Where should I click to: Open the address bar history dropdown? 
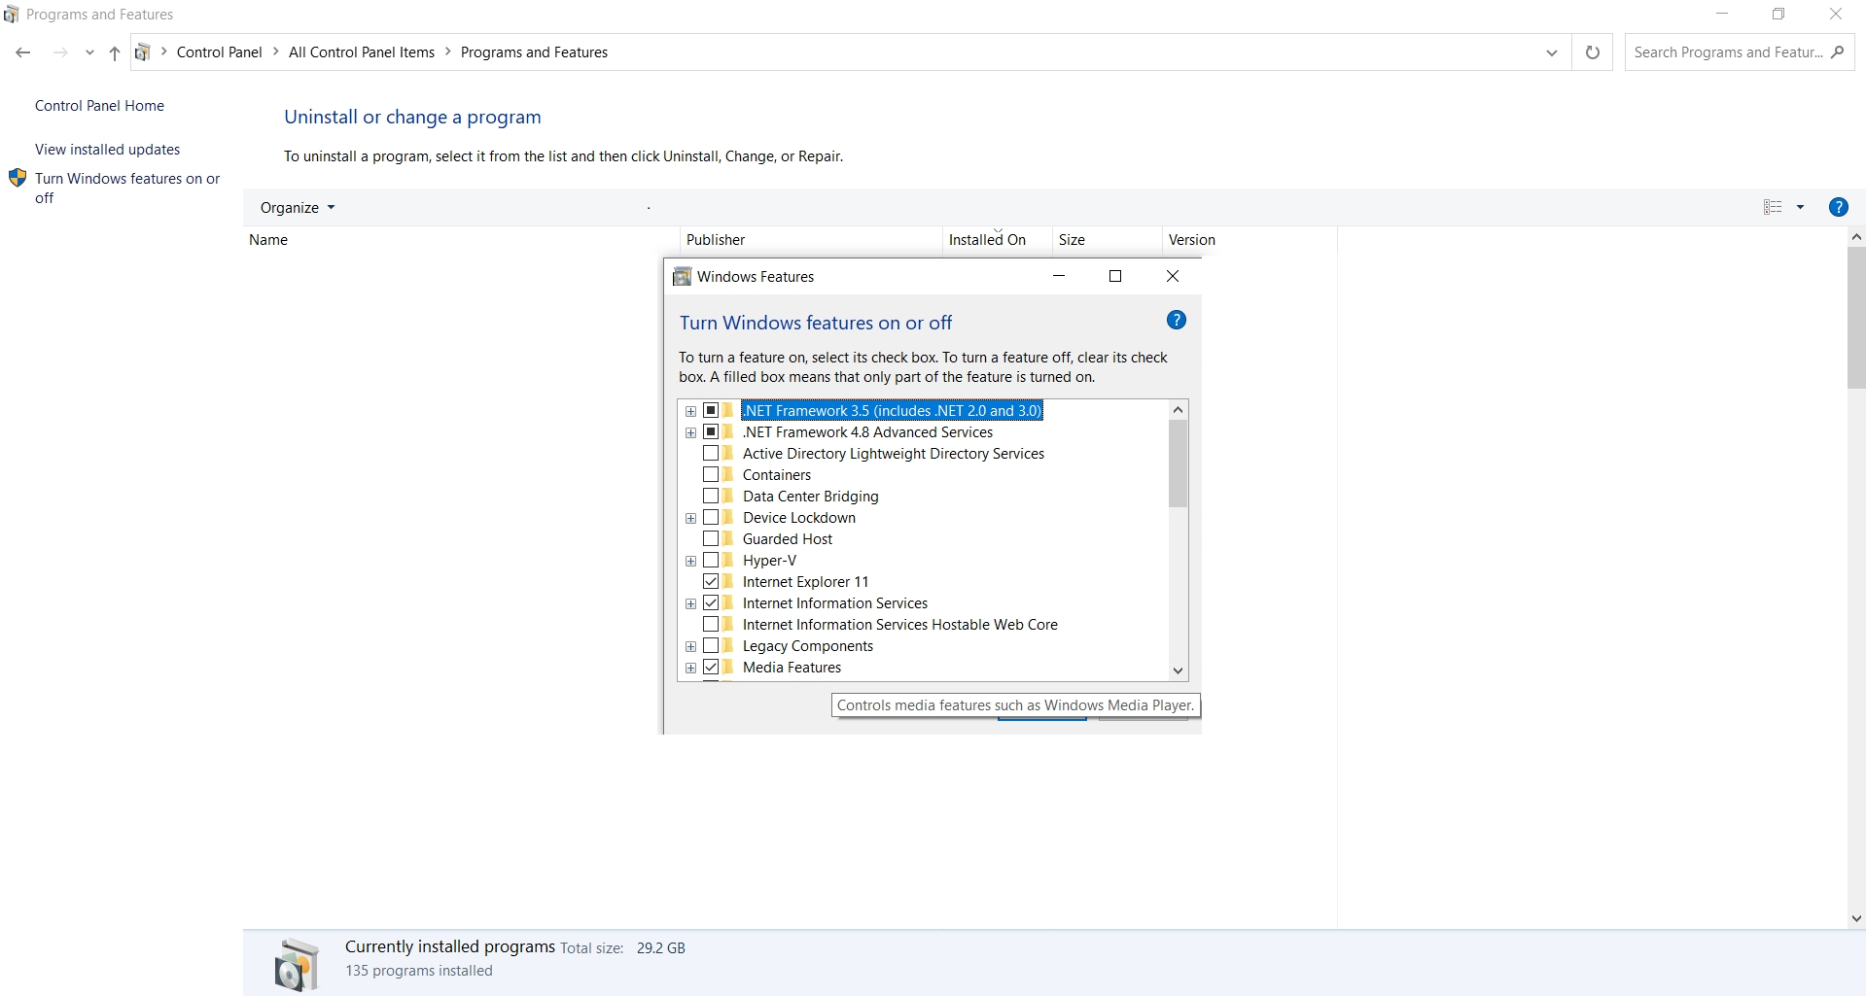[x=1552, y=52]
